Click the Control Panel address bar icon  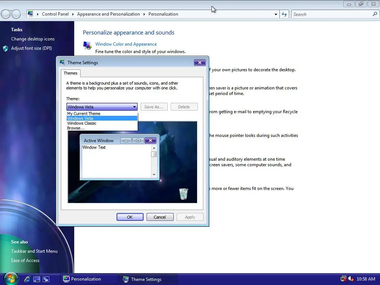[x=30, y=14]
